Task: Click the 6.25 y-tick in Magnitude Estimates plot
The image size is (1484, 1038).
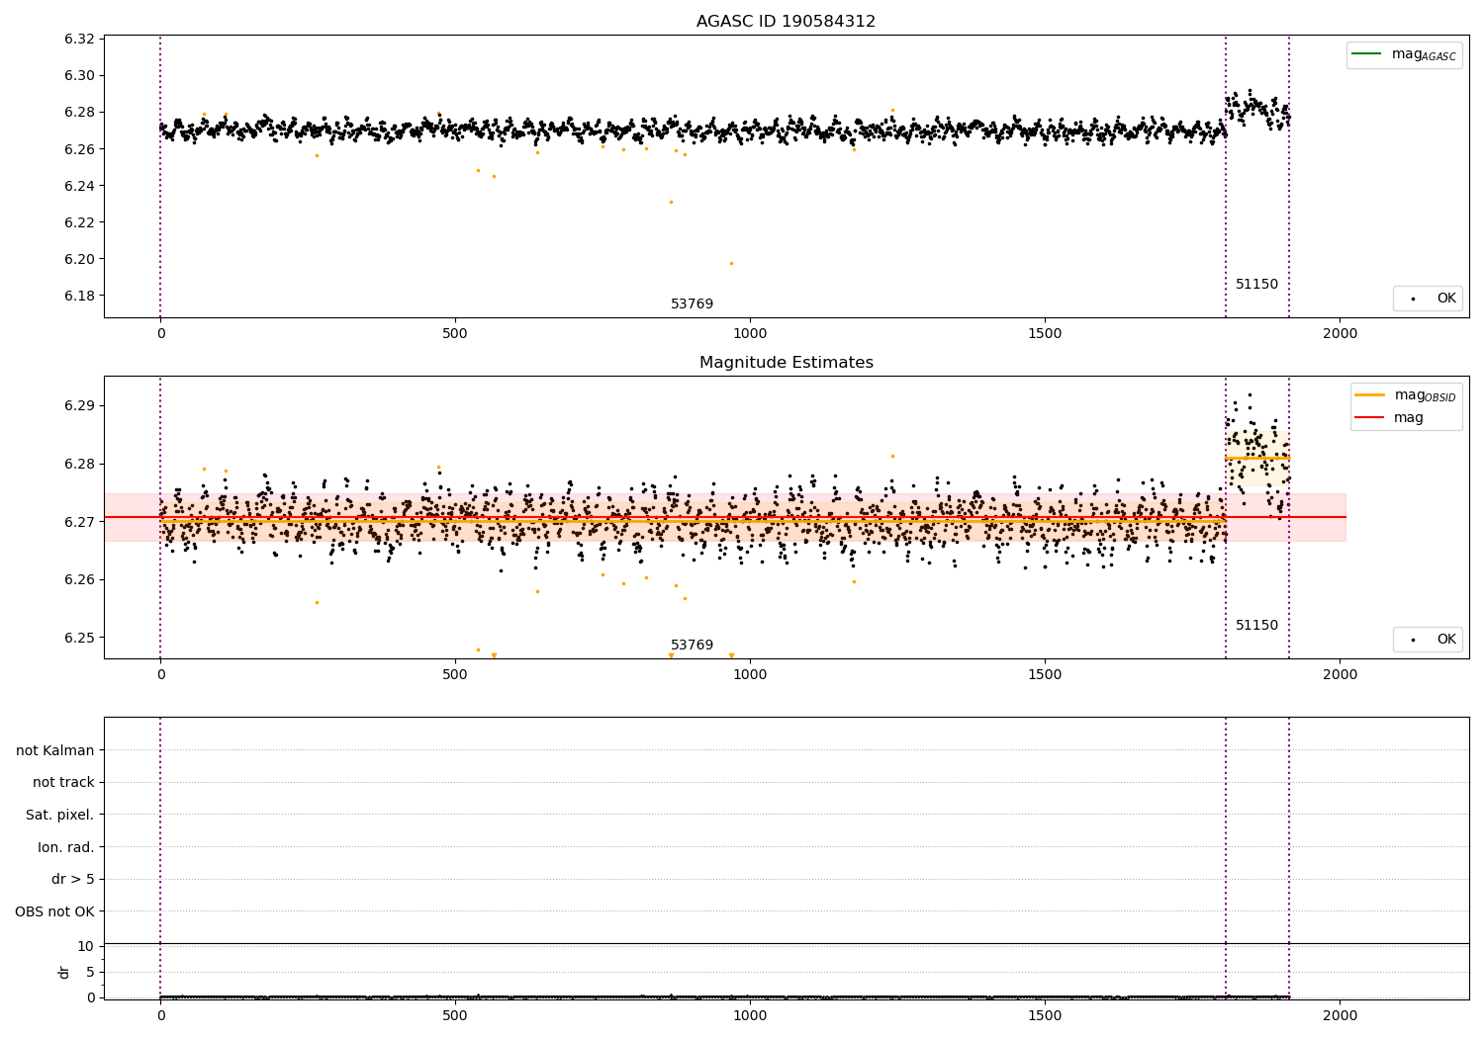Action: point(78,639)
